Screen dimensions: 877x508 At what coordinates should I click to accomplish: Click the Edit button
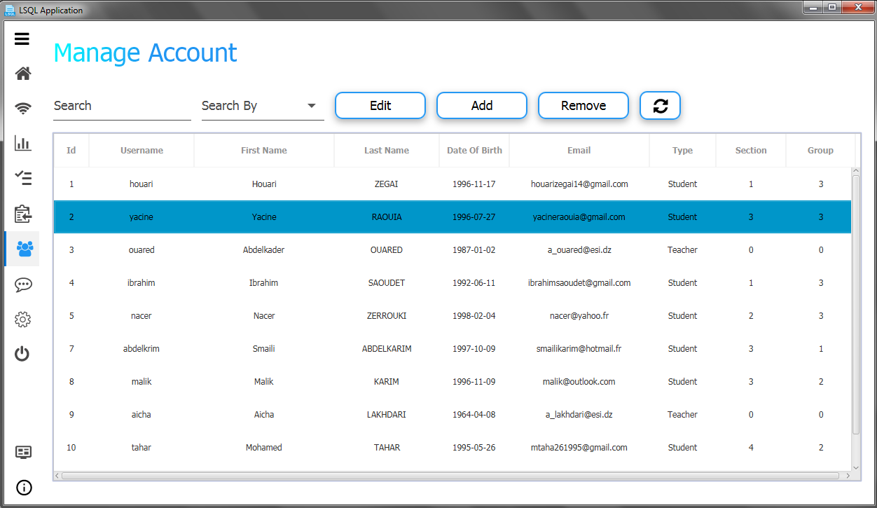pos(380,106)
